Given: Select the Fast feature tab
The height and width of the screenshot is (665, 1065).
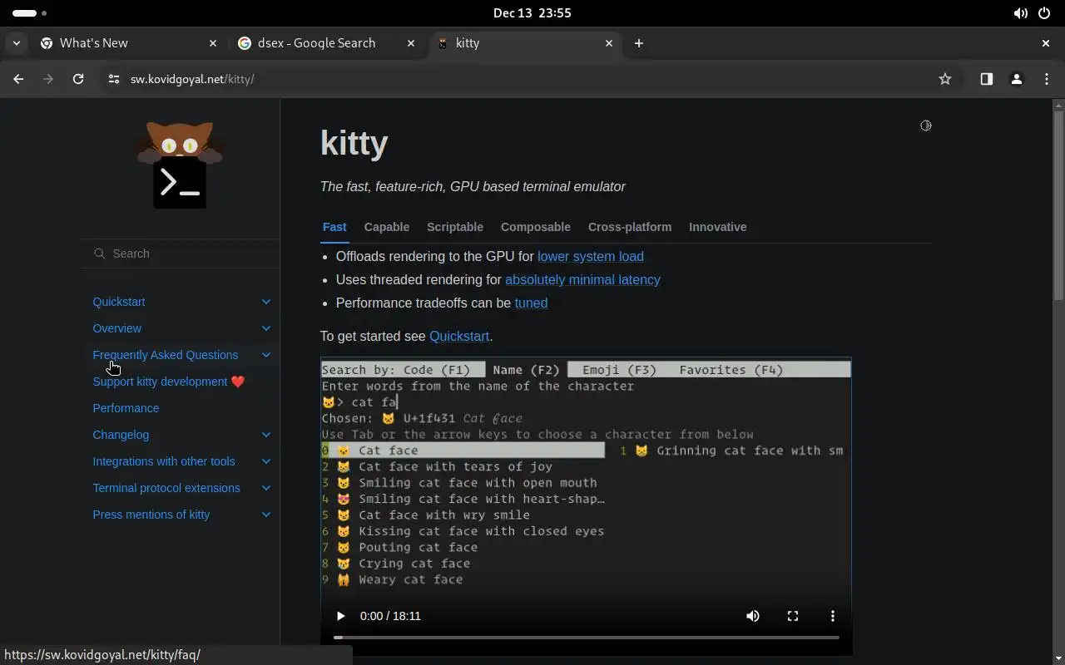Looking at the screenshot, I should 334,227.
